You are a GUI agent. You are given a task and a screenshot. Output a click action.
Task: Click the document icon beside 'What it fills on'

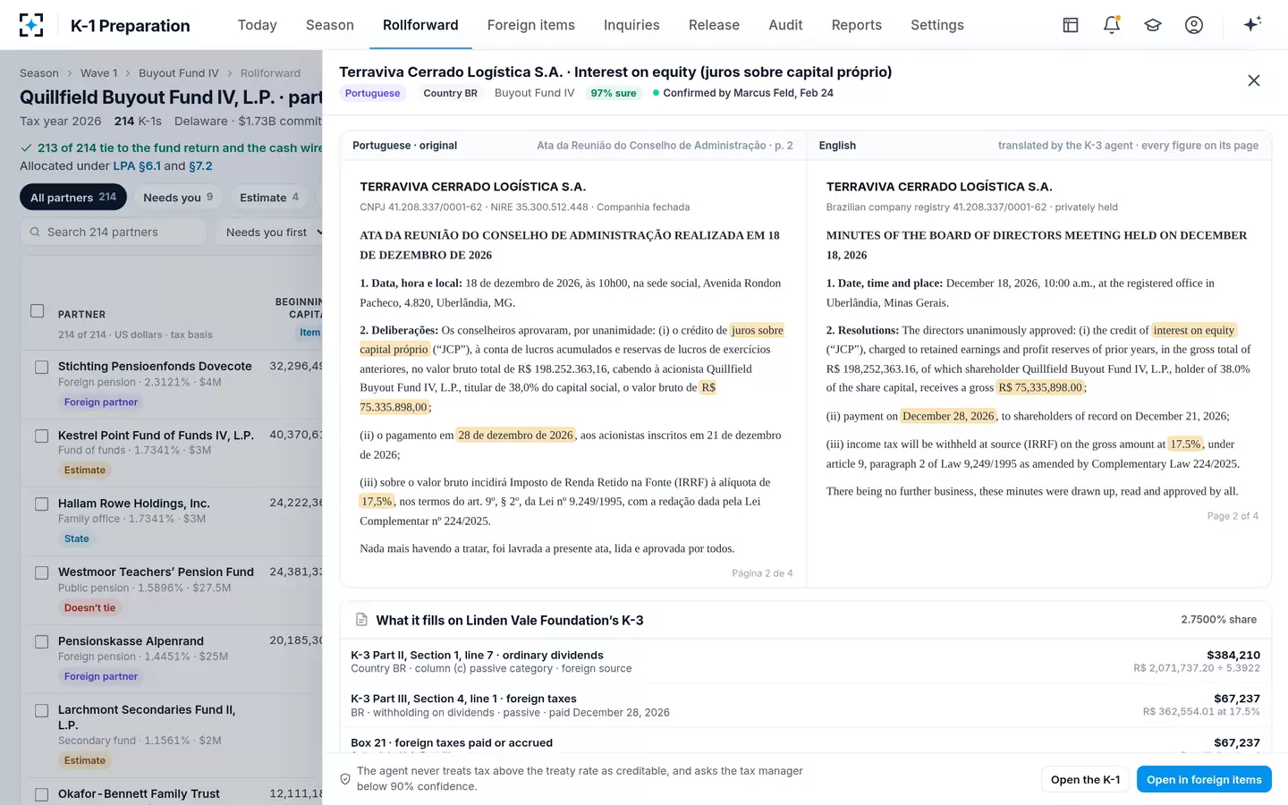[362, 620]
